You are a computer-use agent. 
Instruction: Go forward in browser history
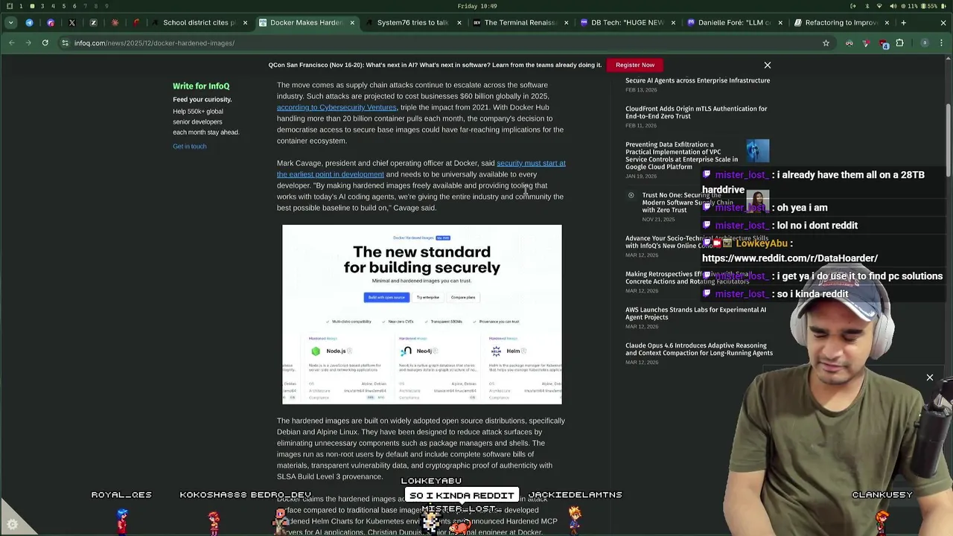(28, 43)
